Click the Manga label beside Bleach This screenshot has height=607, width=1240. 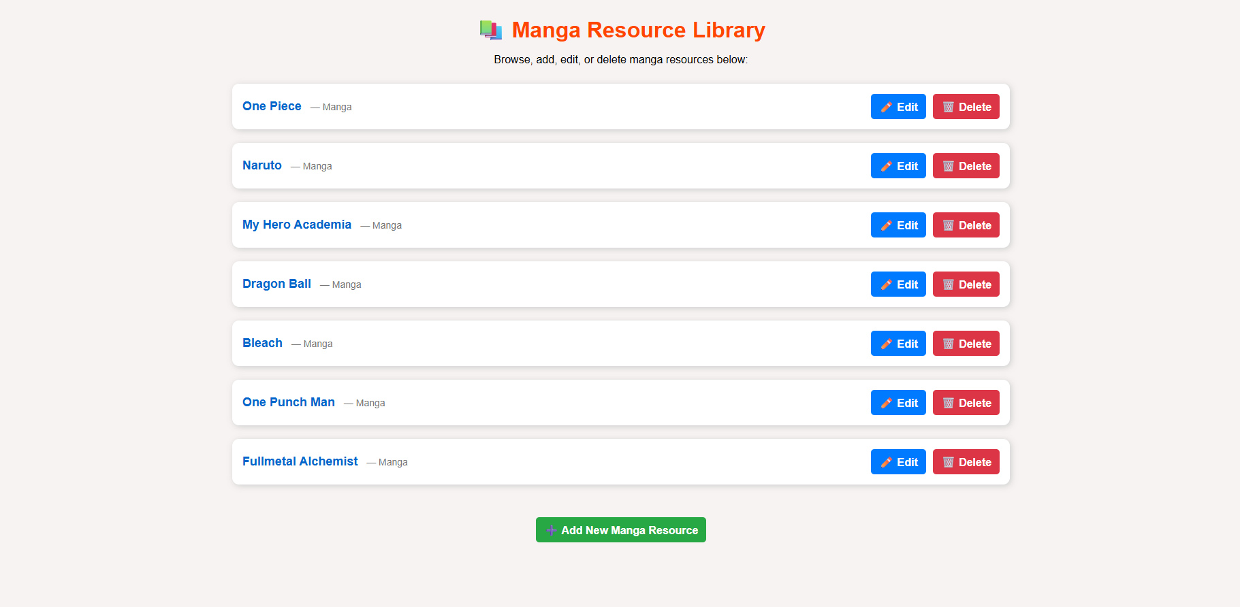point(312,344)
